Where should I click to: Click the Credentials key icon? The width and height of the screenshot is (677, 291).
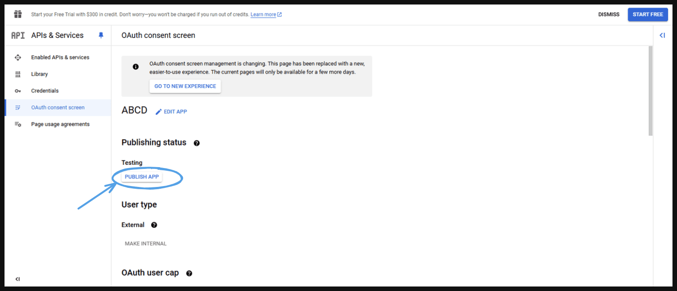(x=18, y=91)
